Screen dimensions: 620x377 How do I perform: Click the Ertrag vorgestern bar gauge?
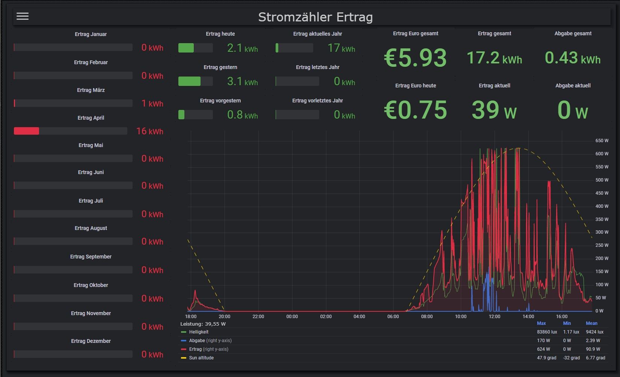[195, 115]
